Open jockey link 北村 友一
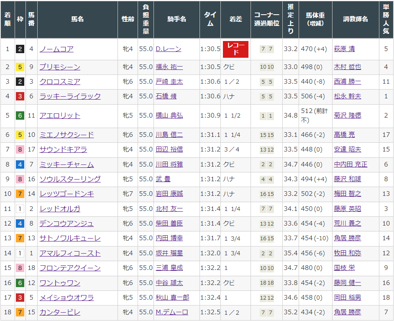 pyautogui.click(x=169, y=209)
